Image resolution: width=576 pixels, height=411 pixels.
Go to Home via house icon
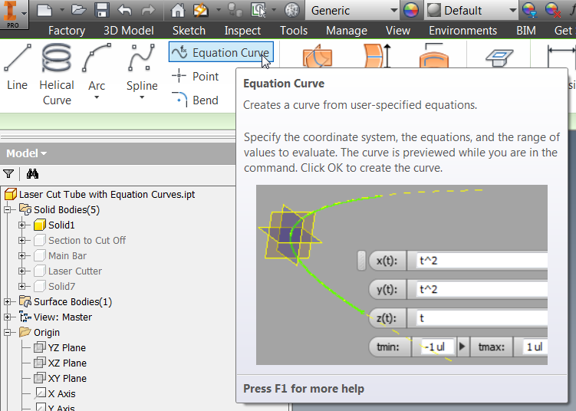coord(178,10)
